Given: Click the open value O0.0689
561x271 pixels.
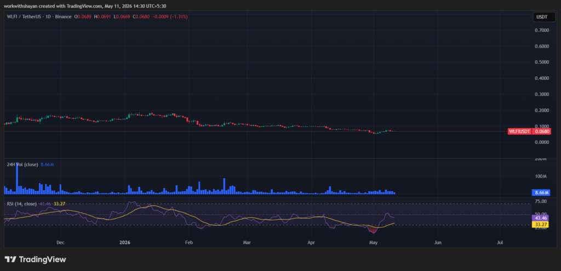Looking at the screenshot, I should [x=83, y=17].
